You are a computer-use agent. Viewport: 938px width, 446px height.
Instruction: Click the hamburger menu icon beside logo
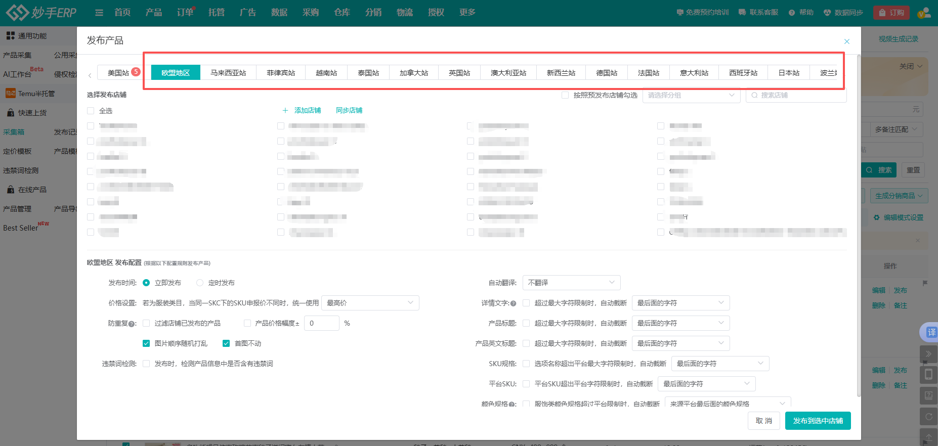click(x=99, y=13)
